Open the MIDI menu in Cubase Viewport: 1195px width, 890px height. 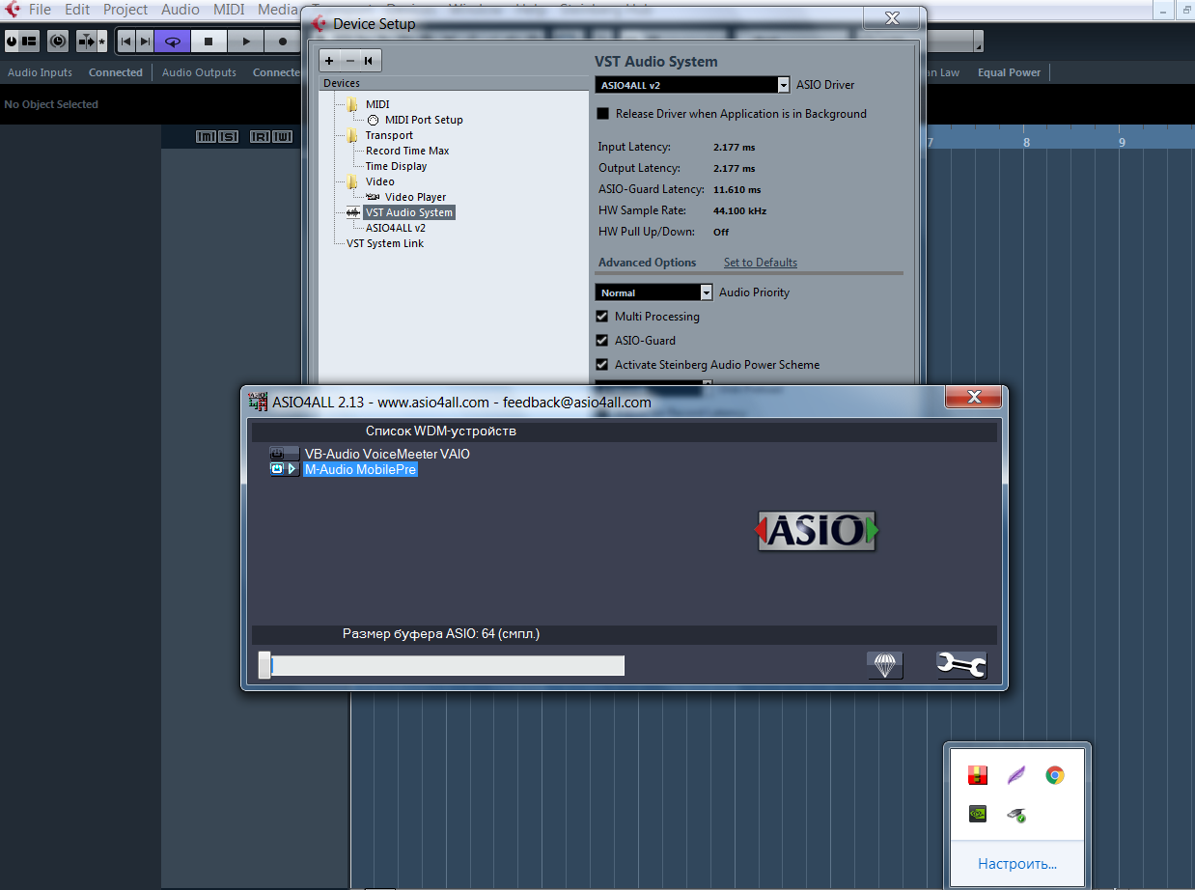click(229, 10)
